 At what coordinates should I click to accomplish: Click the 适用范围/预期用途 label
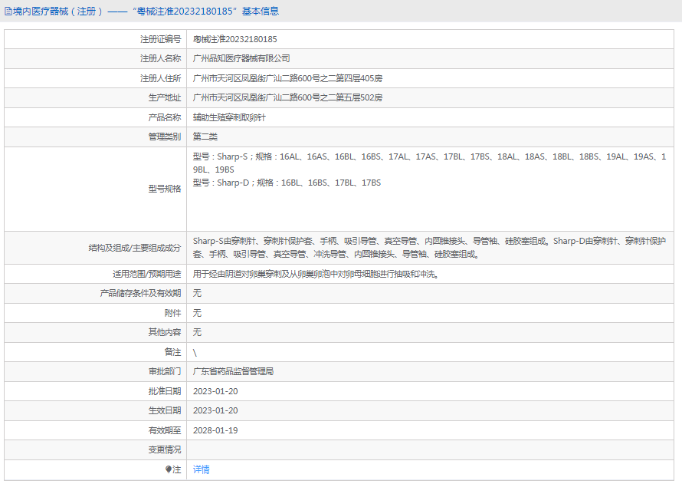(146, 274)
